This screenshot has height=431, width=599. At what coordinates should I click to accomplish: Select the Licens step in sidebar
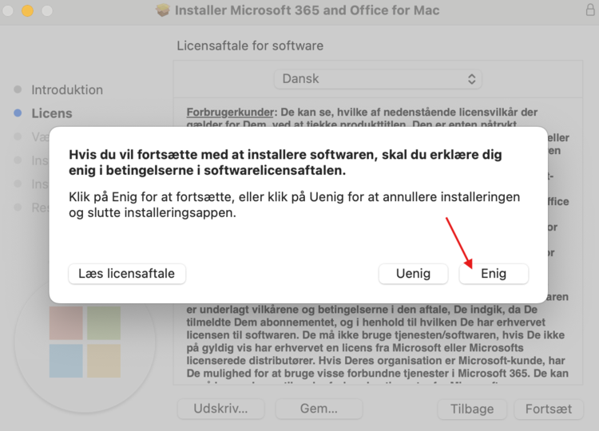tap(52, 113)
